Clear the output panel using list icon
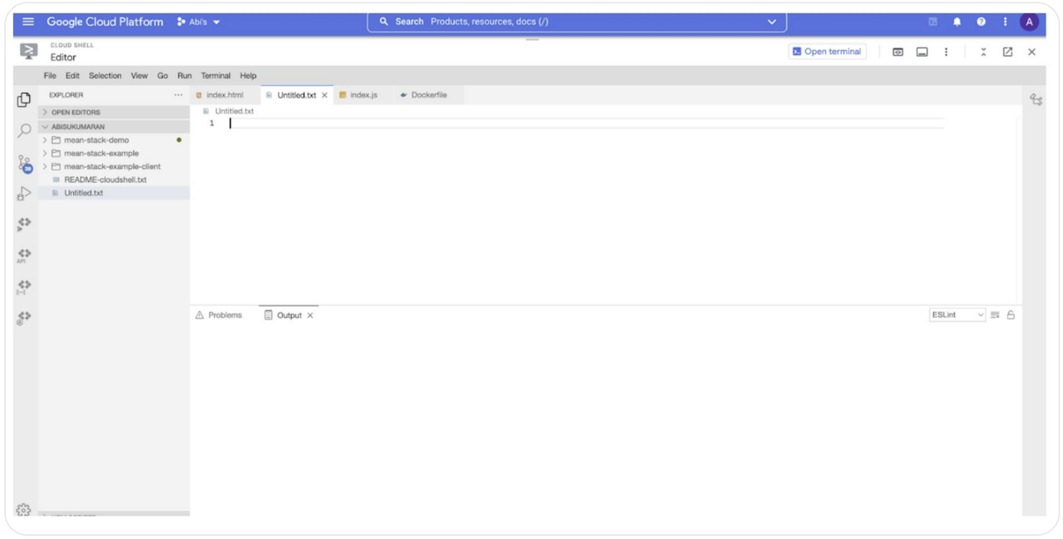This screenshot has height=539, width=1063. point(995,315)
